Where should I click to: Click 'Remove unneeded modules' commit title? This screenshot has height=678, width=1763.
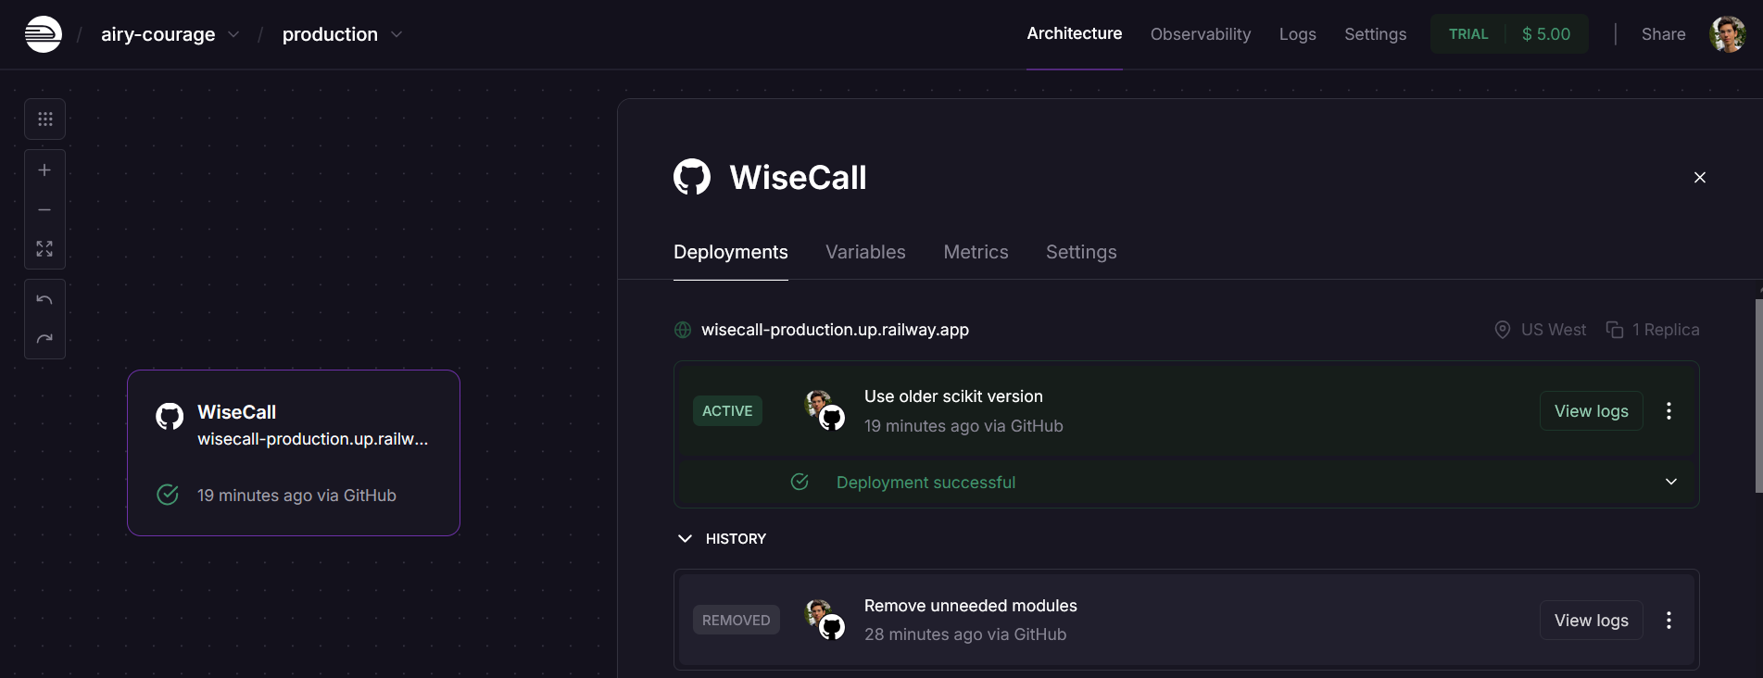click(971, 606)
